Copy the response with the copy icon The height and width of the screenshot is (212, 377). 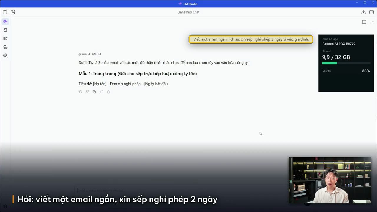(x=94, y=92)
